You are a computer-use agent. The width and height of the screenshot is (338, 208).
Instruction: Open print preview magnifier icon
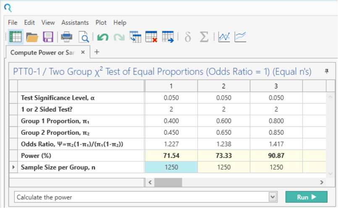[x=84, y=37]
